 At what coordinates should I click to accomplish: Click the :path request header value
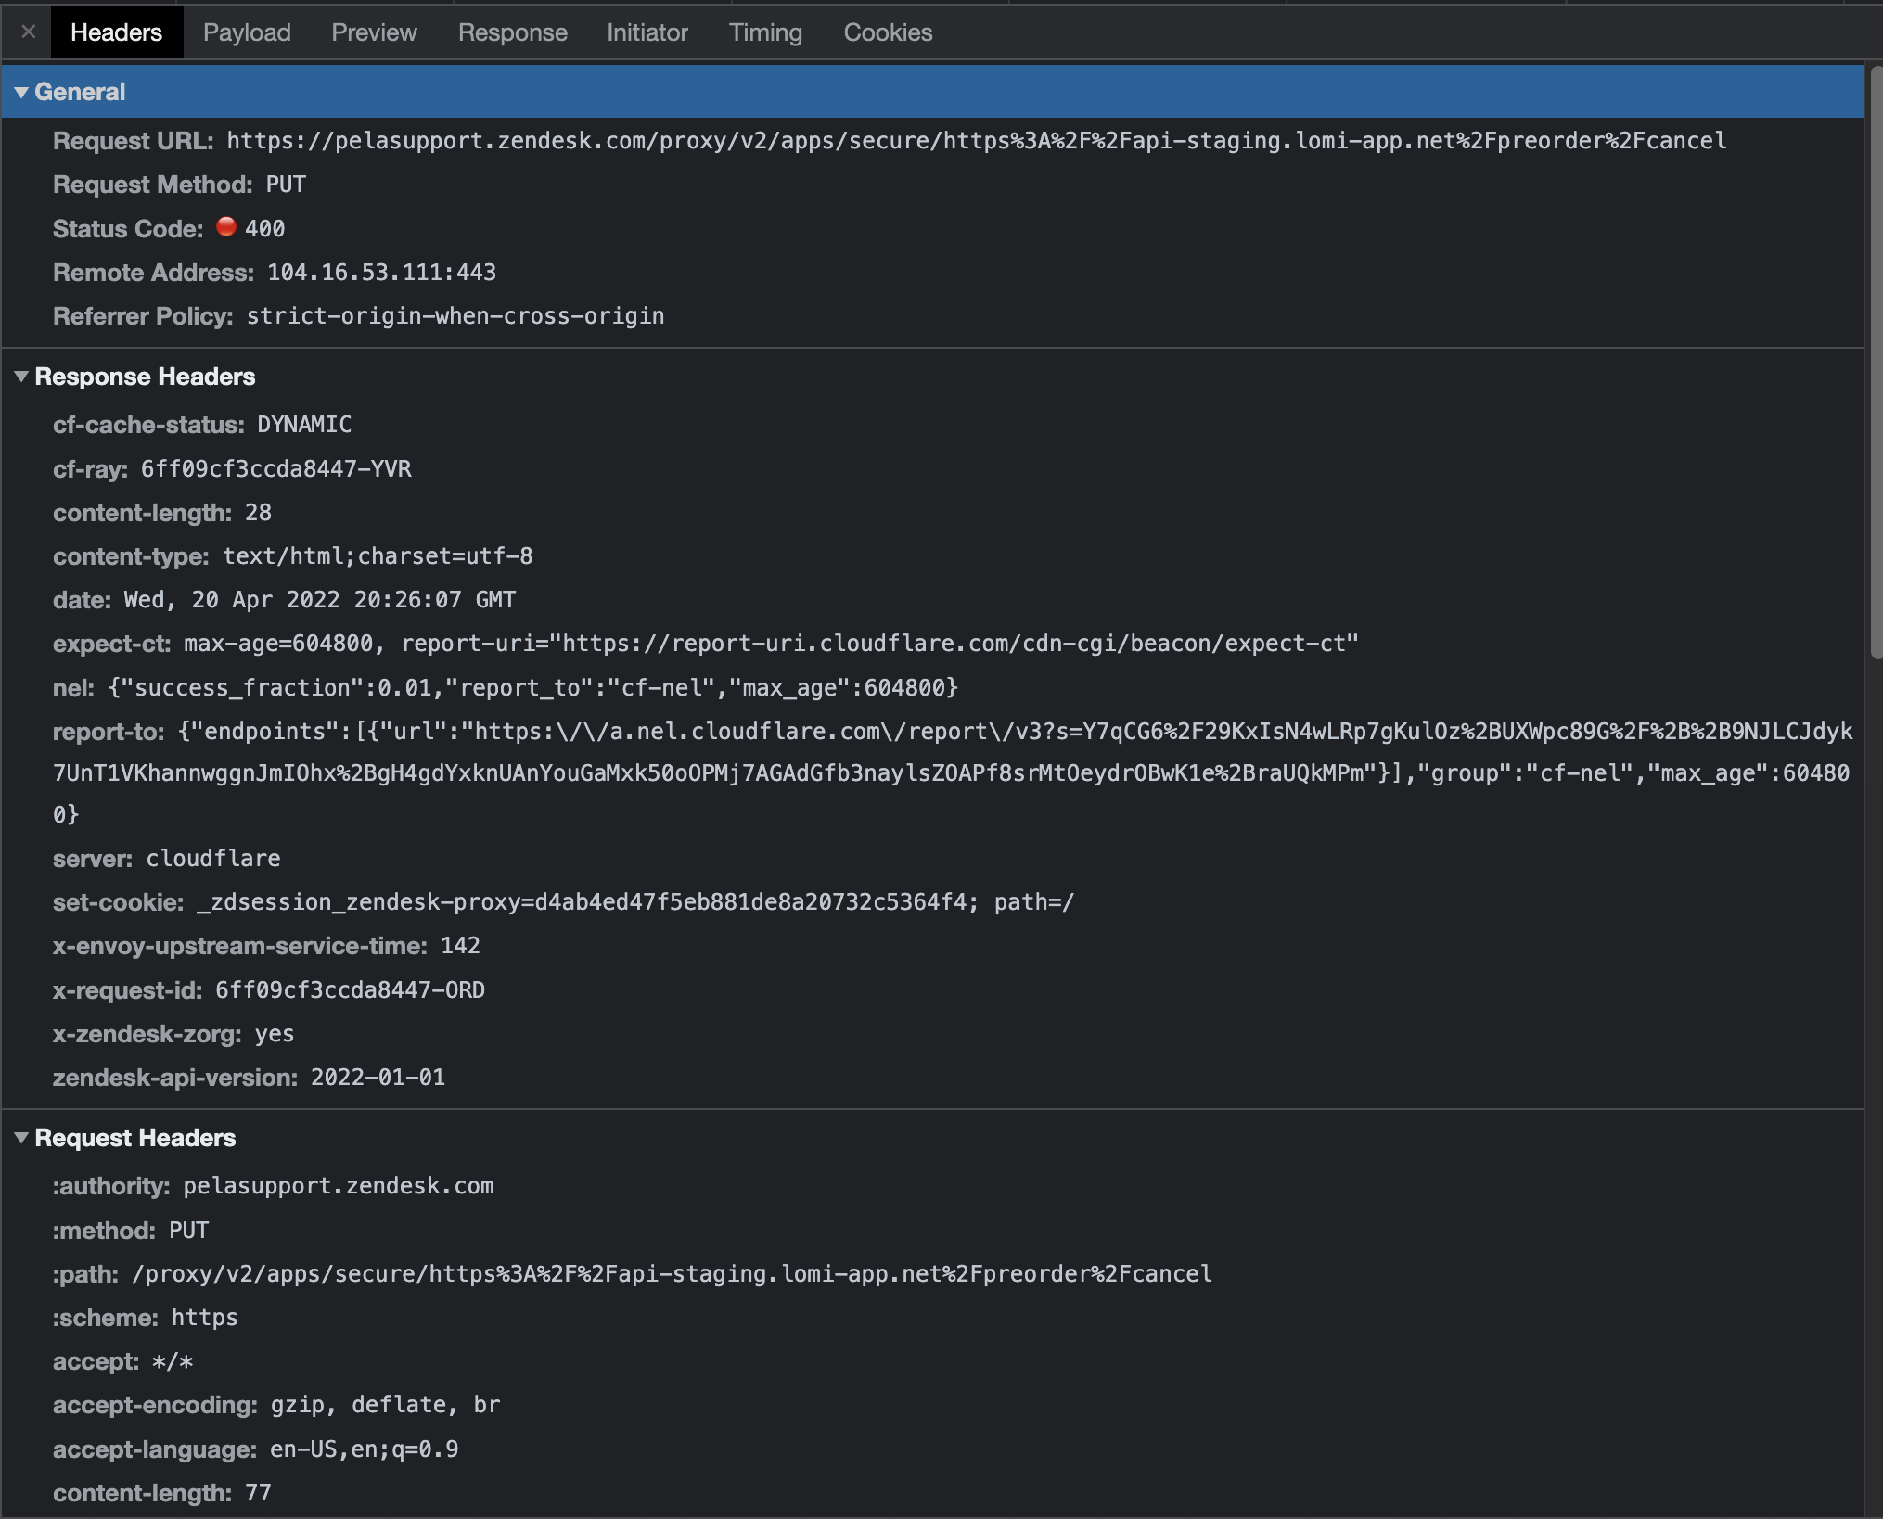coord(672,1274)
